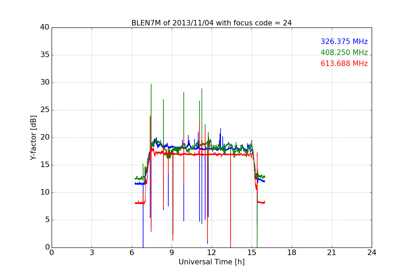Select the '408.250 MHz' green legend label
This screenshot has width=413, height=275.
click(x=344, y=53)
